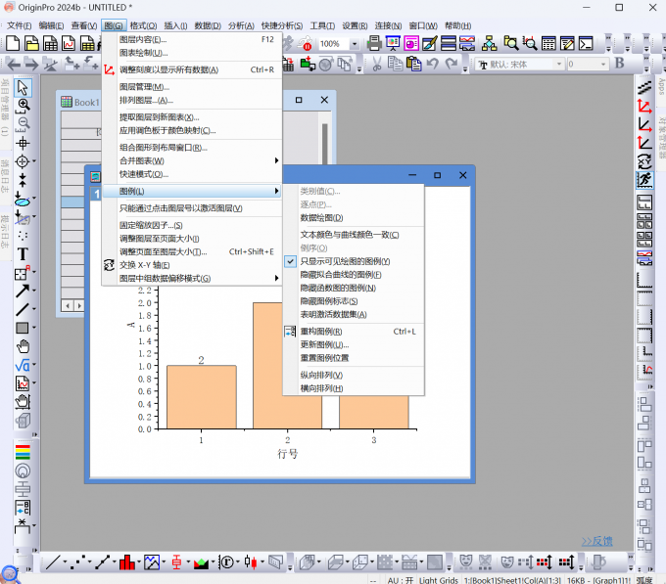Select the Arrow drawing tool
The image size is (666, 584).
23,291
